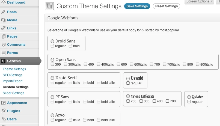Viewport: 220px width, 126px height.
Task: Check Open Sans 700 checkbox
Action: coord(151,64)
